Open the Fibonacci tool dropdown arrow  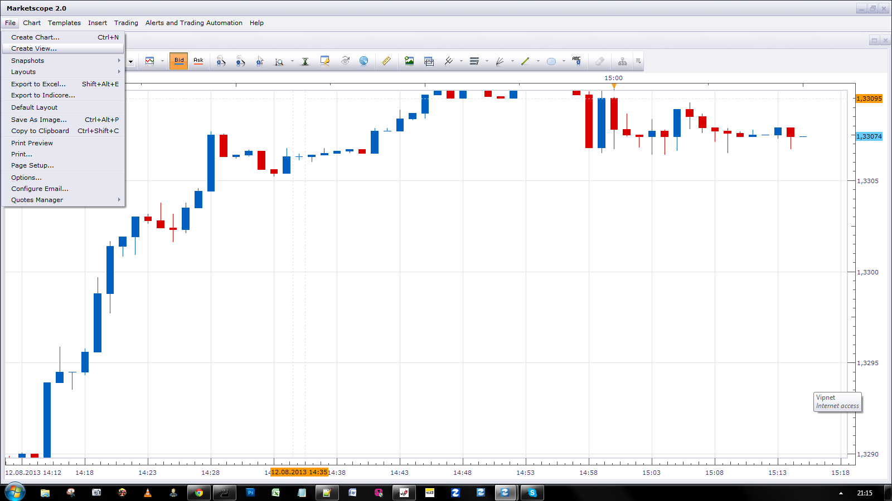487,61
